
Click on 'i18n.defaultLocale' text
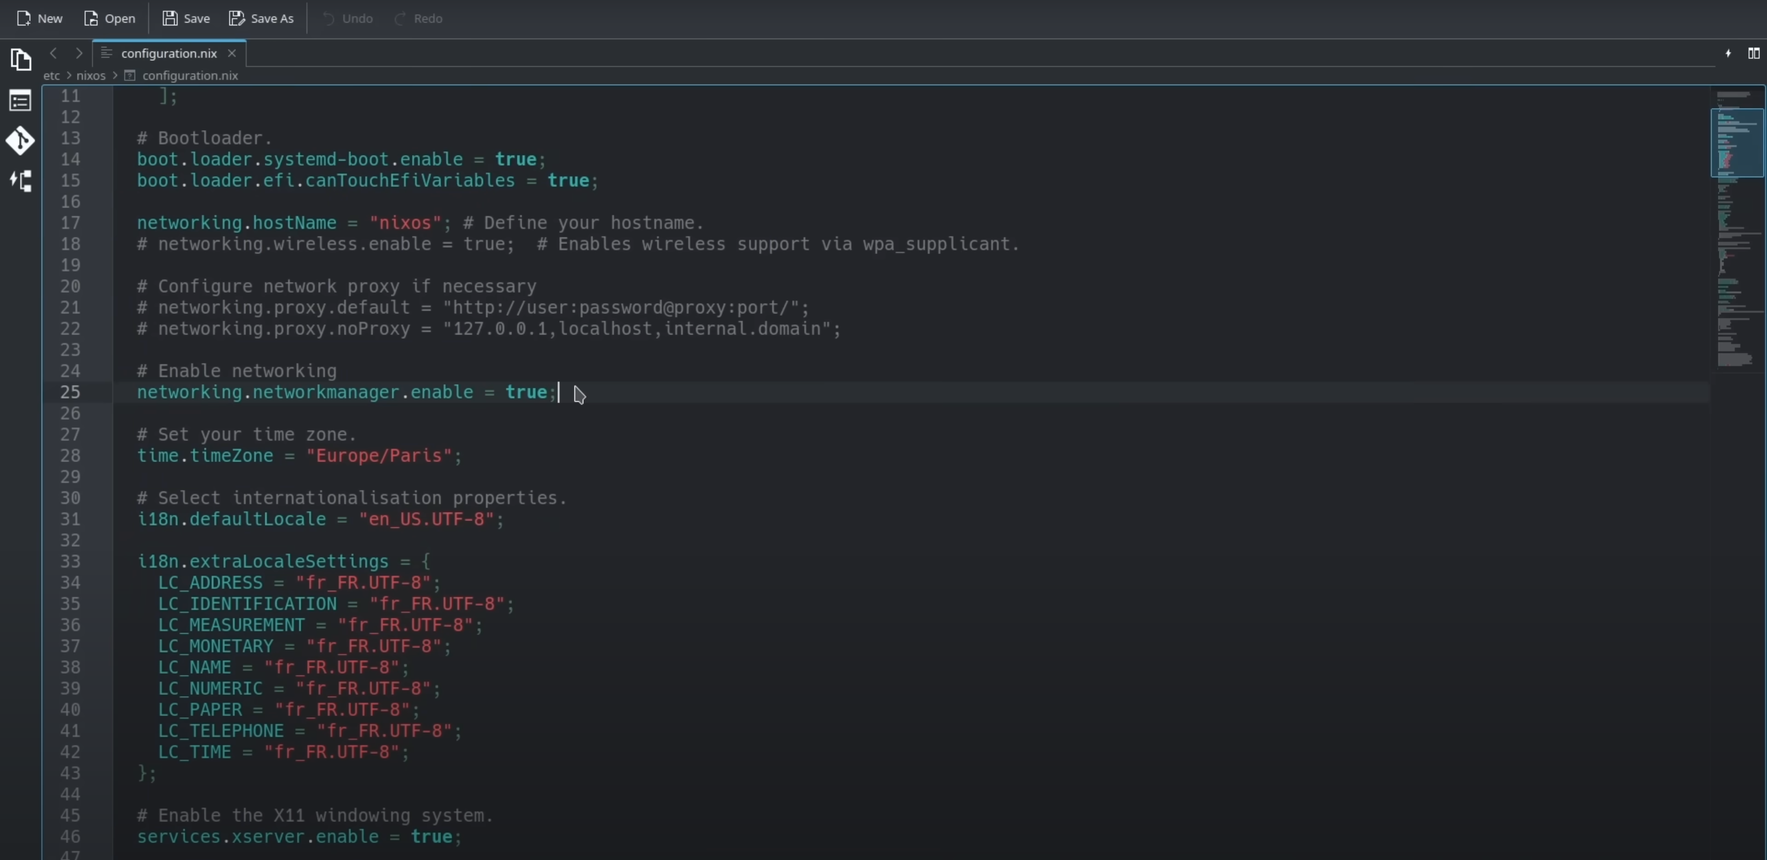pyautogui.click(x=231, y=519)
